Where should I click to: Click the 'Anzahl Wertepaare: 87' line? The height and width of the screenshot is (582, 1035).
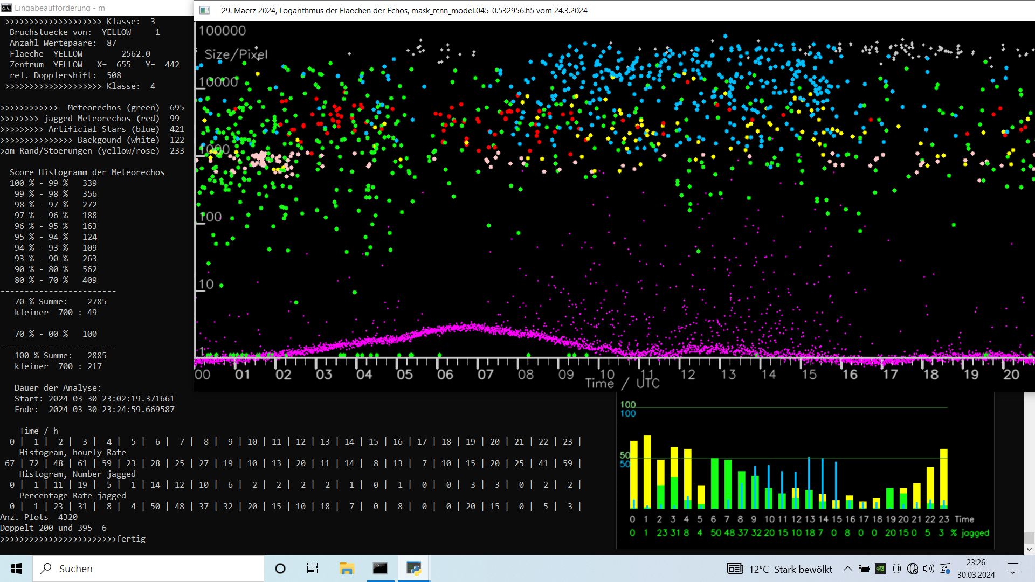coord(63,43)
